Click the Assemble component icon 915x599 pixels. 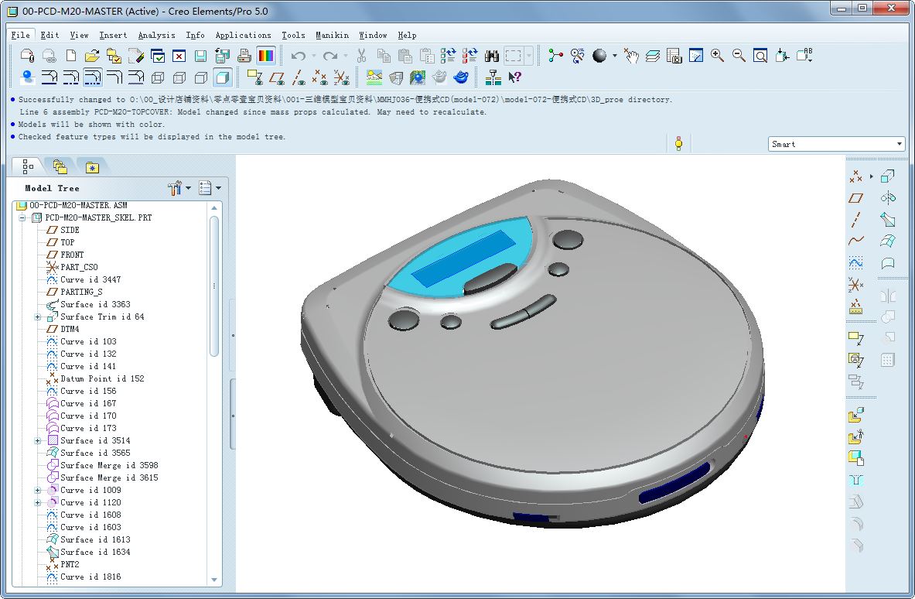coord(855,415)
